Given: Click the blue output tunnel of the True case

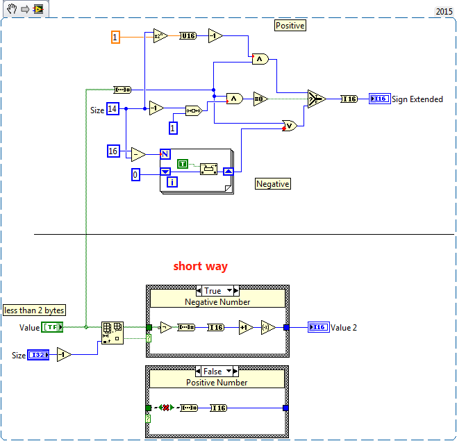Looking at the screenshot, I should coord(286,328).
